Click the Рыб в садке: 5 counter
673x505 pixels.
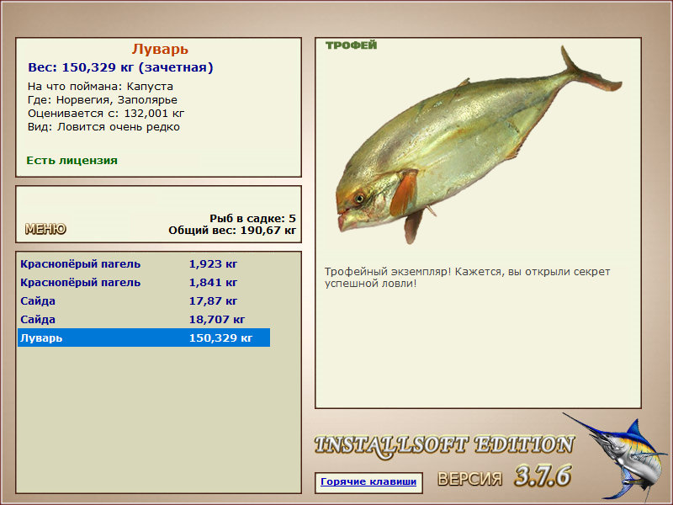(x=253, y=219)
